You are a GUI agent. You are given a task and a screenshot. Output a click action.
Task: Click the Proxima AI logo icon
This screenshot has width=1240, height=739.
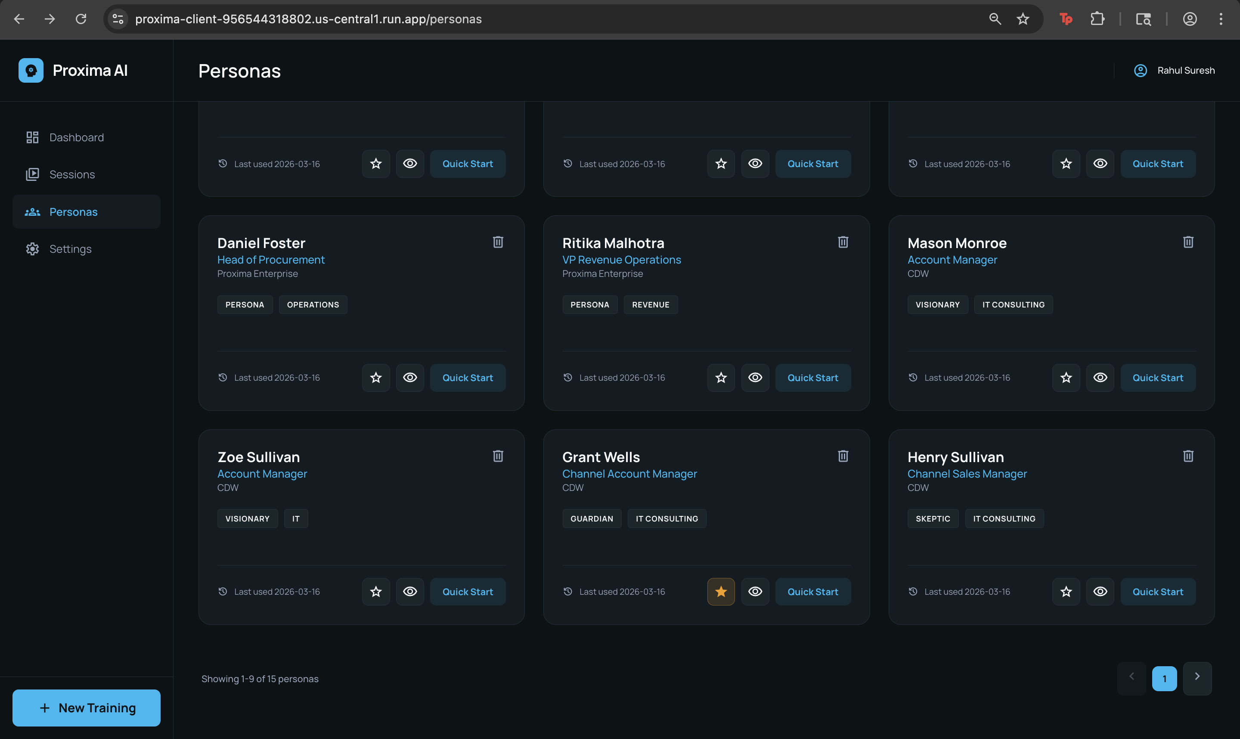(31, 70)
